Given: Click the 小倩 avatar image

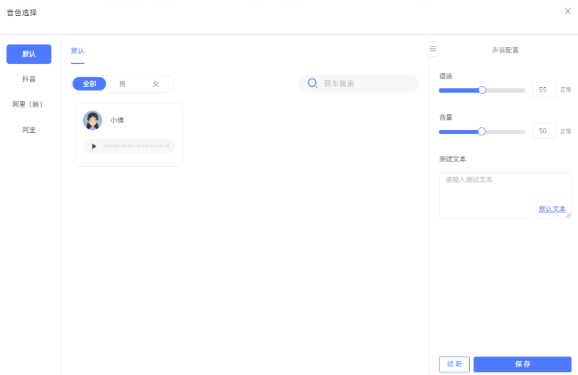Looking at the screenshot, I should pyautogui.click(x=93, y=120).
